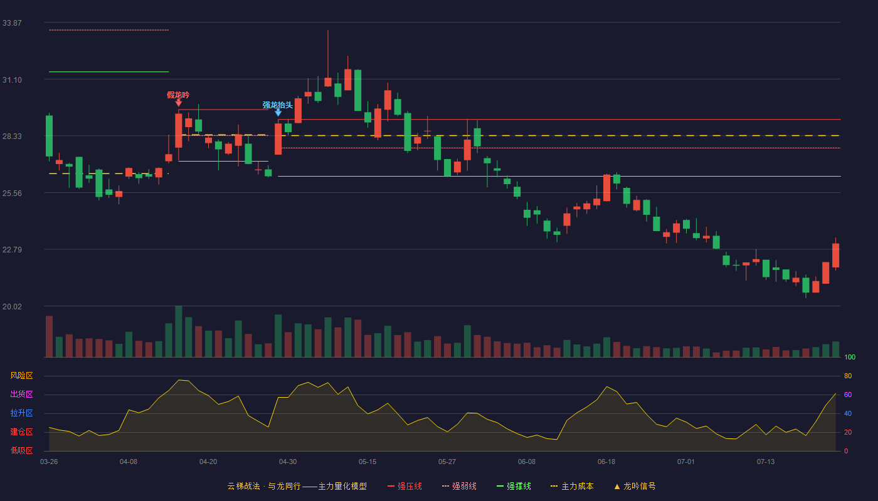Image resolution: width=878 pixels, height=501 pixels.
Task: Click the orange 80 indicator axis value
Action: (848, 376)
